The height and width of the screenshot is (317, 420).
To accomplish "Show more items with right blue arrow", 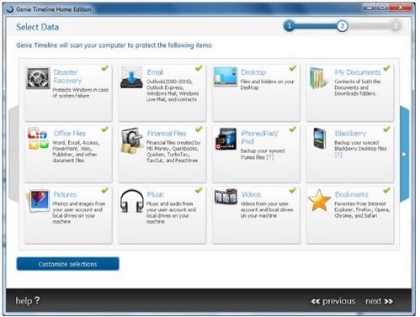I will coord(404,154).
